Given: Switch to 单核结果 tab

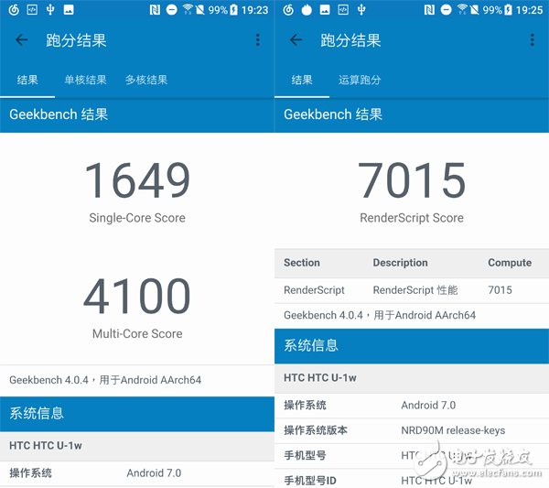Looking at the screenshot, I should 85,81.
